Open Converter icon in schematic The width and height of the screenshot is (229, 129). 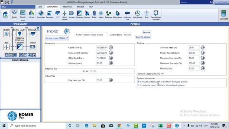(x=20, y=47)
